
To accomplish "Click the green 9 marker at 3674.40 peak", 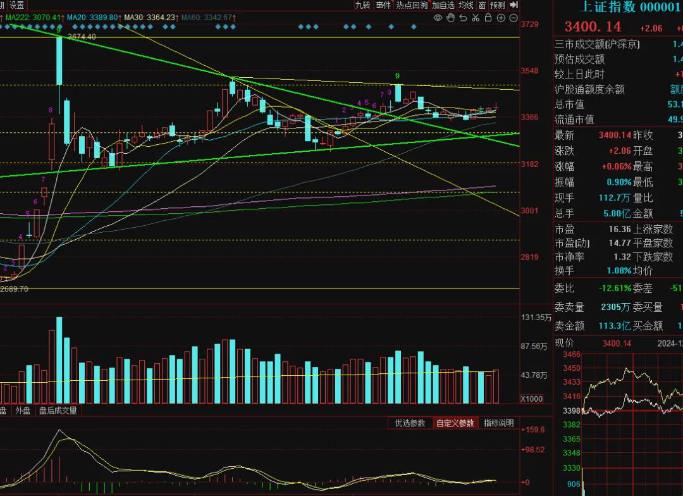I will point(59,30).
